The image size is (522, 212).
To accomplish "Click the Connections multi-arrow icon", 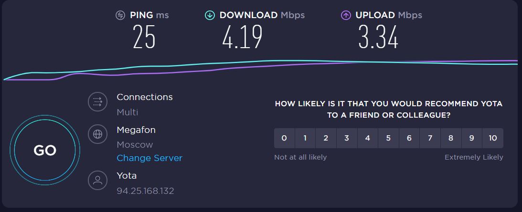I will pos(97,101).
